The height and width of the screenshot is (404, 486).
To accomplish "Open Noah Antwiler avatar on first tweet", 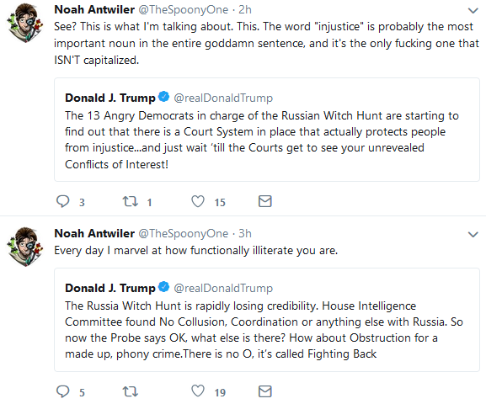I will (24, 23).
